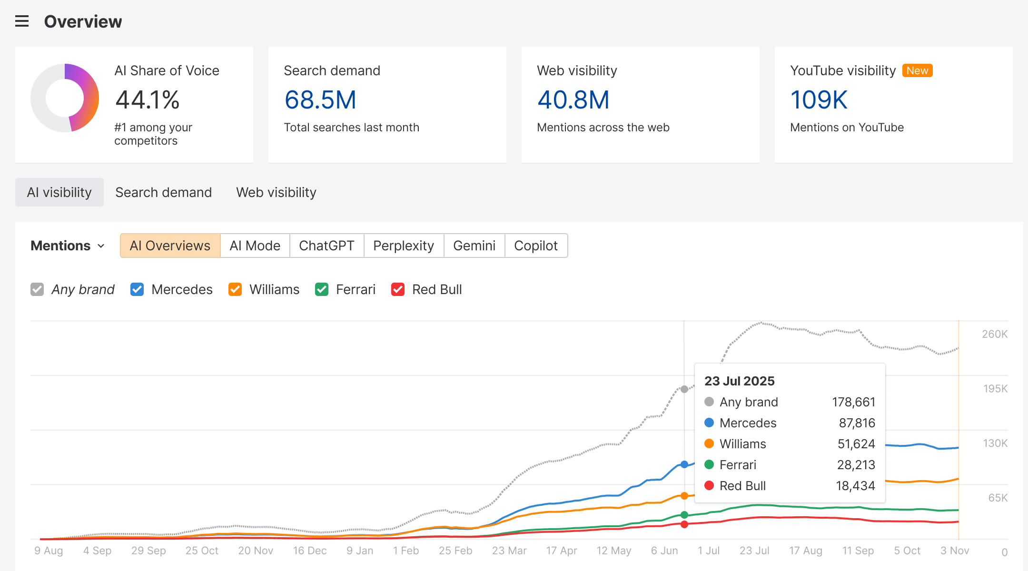The height and width of the screenshot is (571, 1028).
Task: Click the Overview page title
Action: pos(83,21)
